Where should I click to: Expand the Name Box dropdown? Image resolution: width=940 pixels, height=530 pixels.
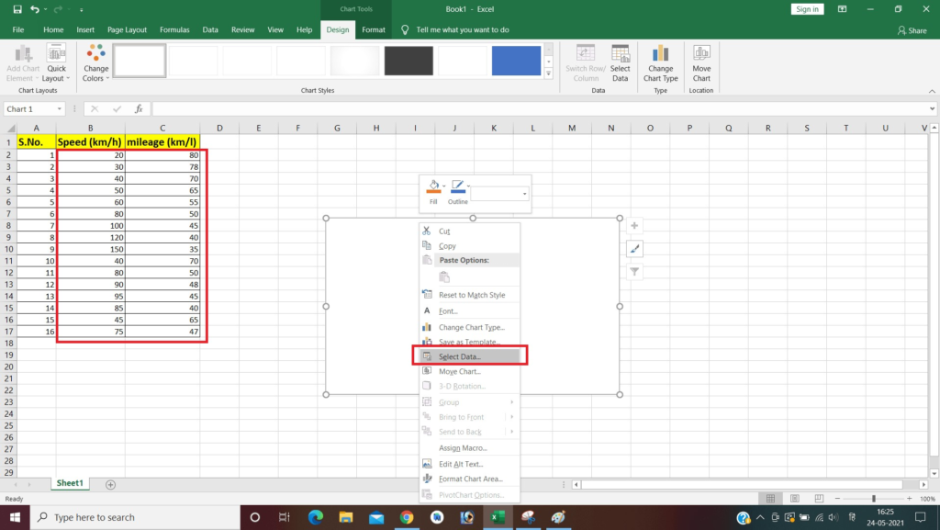[60, 109]
